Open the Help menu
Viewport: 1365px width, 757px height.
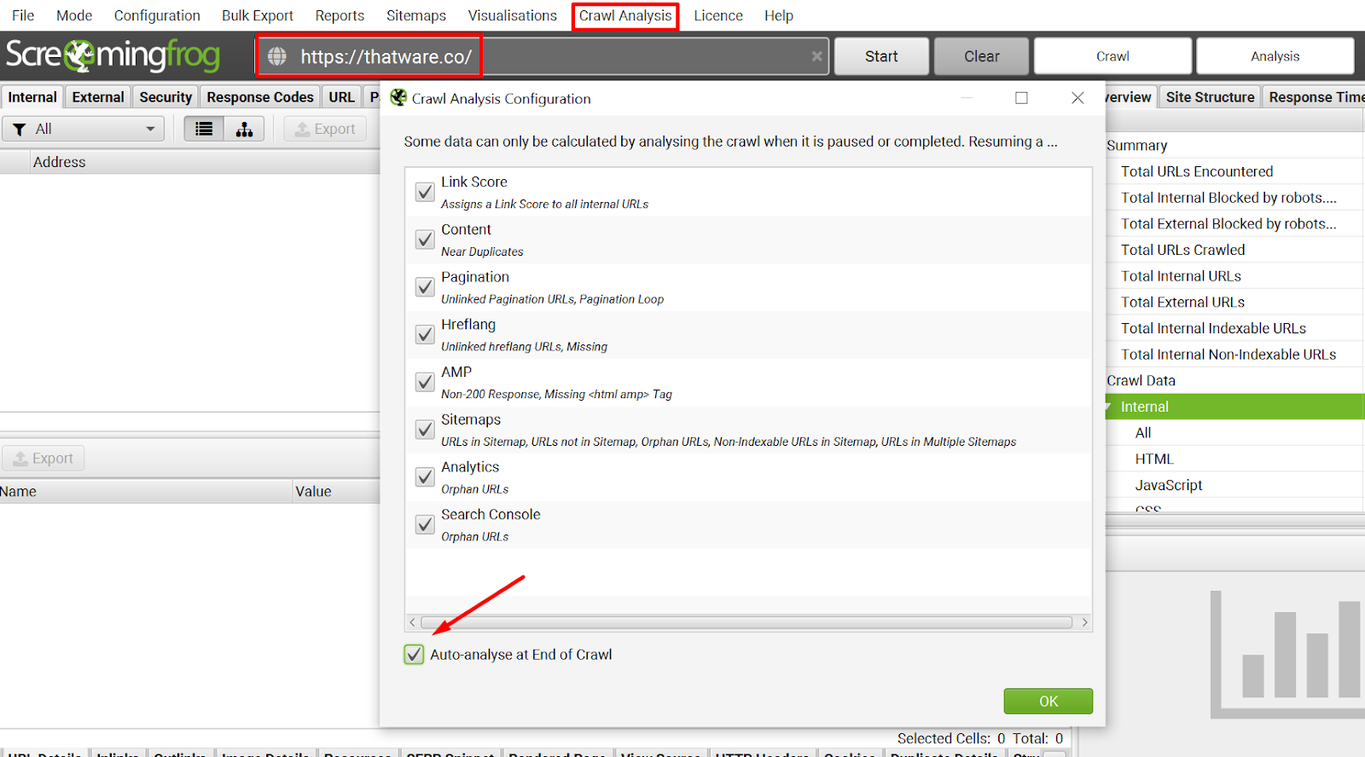779,15
